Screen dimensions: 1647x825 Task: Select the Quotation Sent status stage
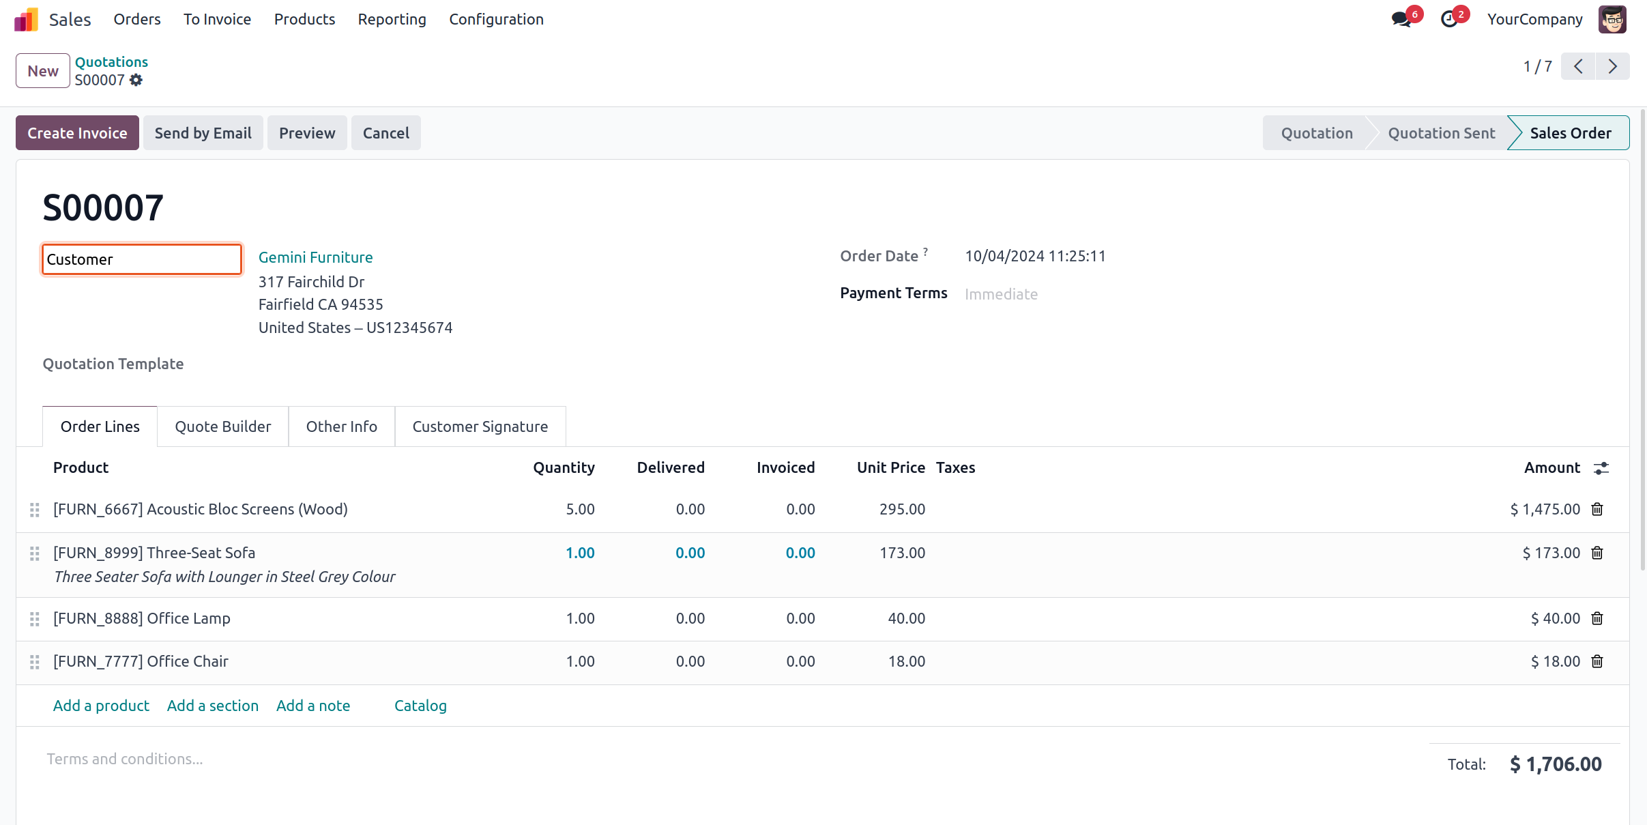pos(1441,133)
